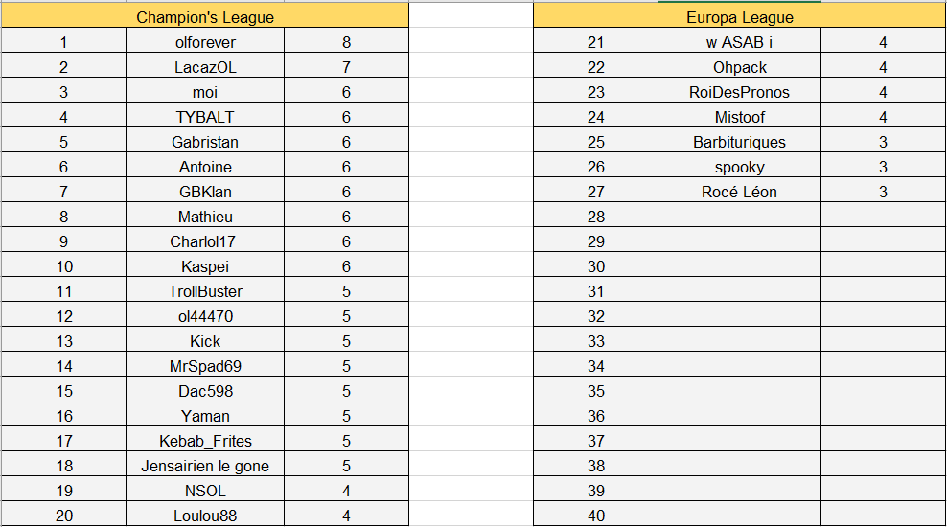Image resolution: width=947 pixels, height=527 pixels.
Task: Click olforever's score cell showing 8
Action: point(346,42)
